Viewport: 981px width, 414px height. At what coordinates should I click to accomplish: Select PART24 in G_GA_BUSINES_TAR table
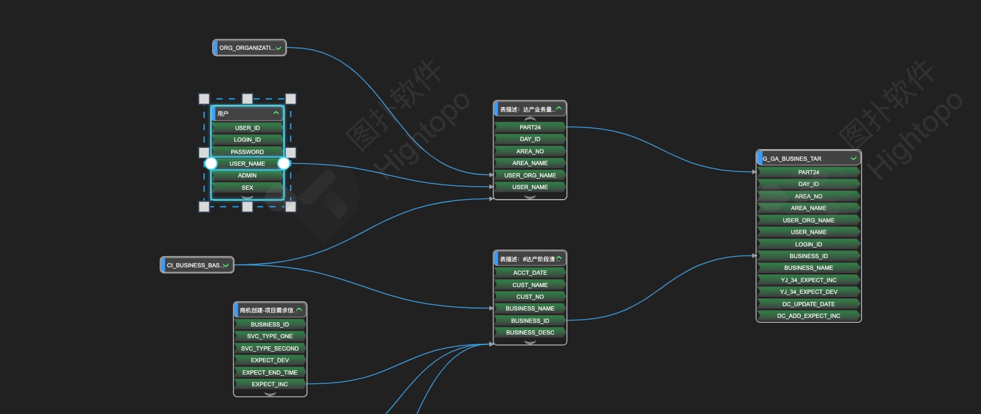point(808,172)
